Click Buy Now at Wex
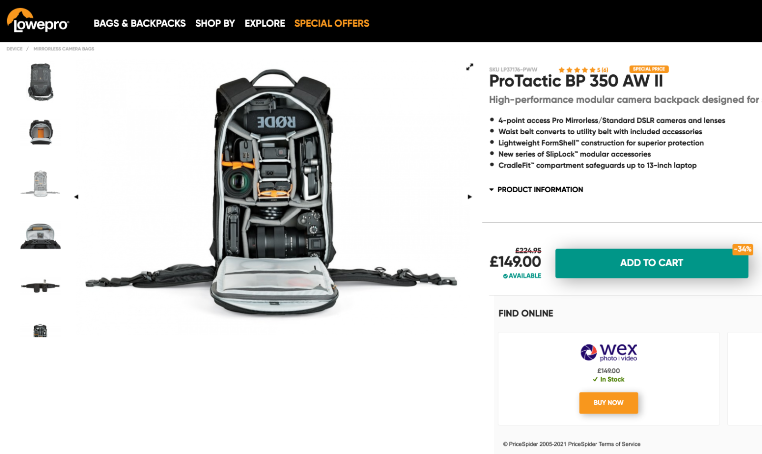This screenshot has width=762, height=454. coord(608,403)
